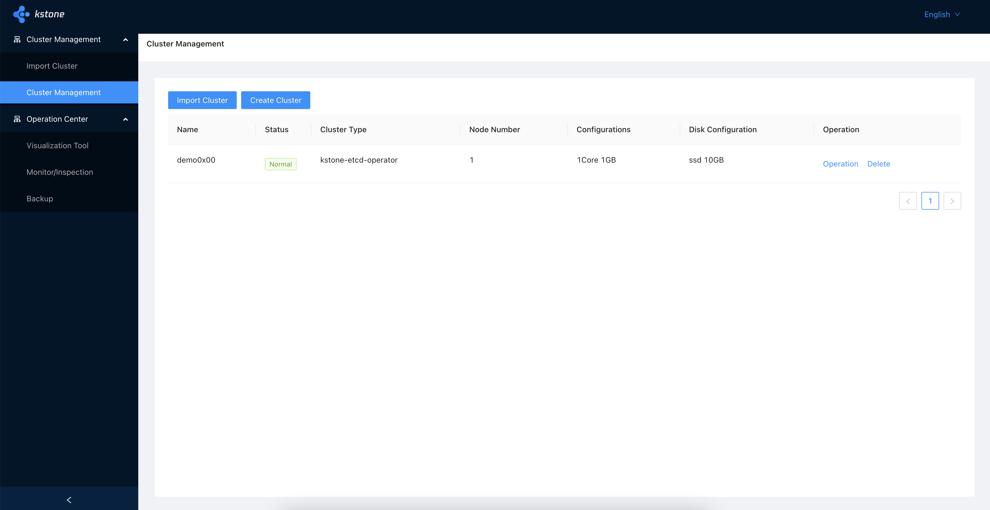Screen dimensions: 990x510
Task: Click the Monitor/Inspection menu item
Action: [x=59, y=171]
